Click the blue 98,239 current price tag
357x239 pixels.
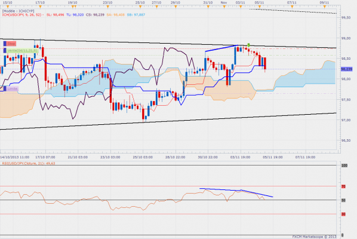[x=346, y=69]
